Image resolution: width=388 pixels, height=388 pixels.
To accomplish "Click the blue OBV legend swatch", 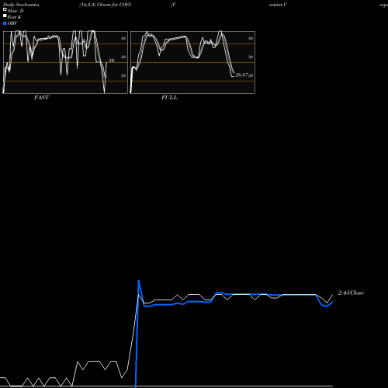I will point(5,23).
